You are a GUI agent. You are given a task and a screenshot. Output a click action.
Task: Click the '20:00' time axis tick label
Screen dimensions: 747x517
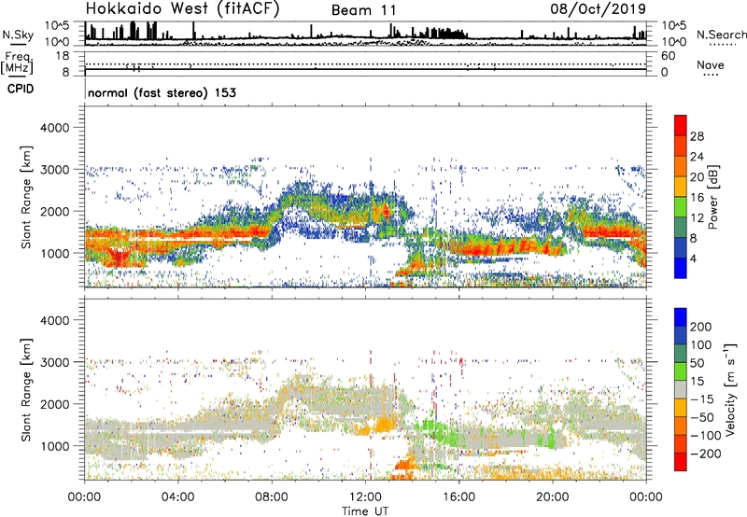tap(552, 497)
